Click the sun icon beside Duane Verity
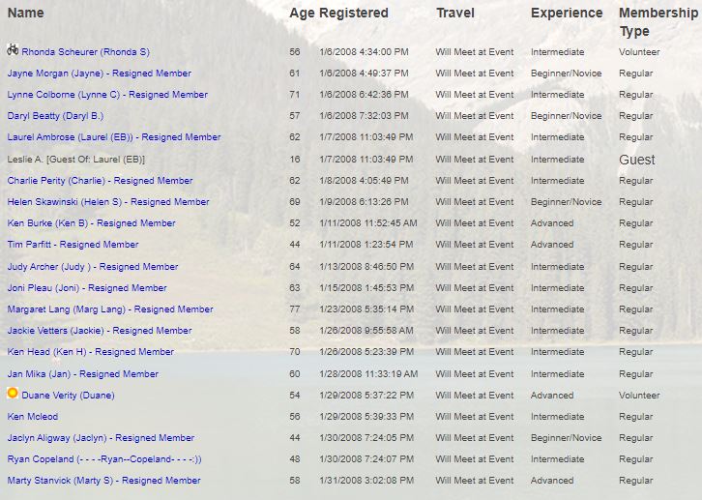This screenshot has height=500, width=702. (13, 393)
